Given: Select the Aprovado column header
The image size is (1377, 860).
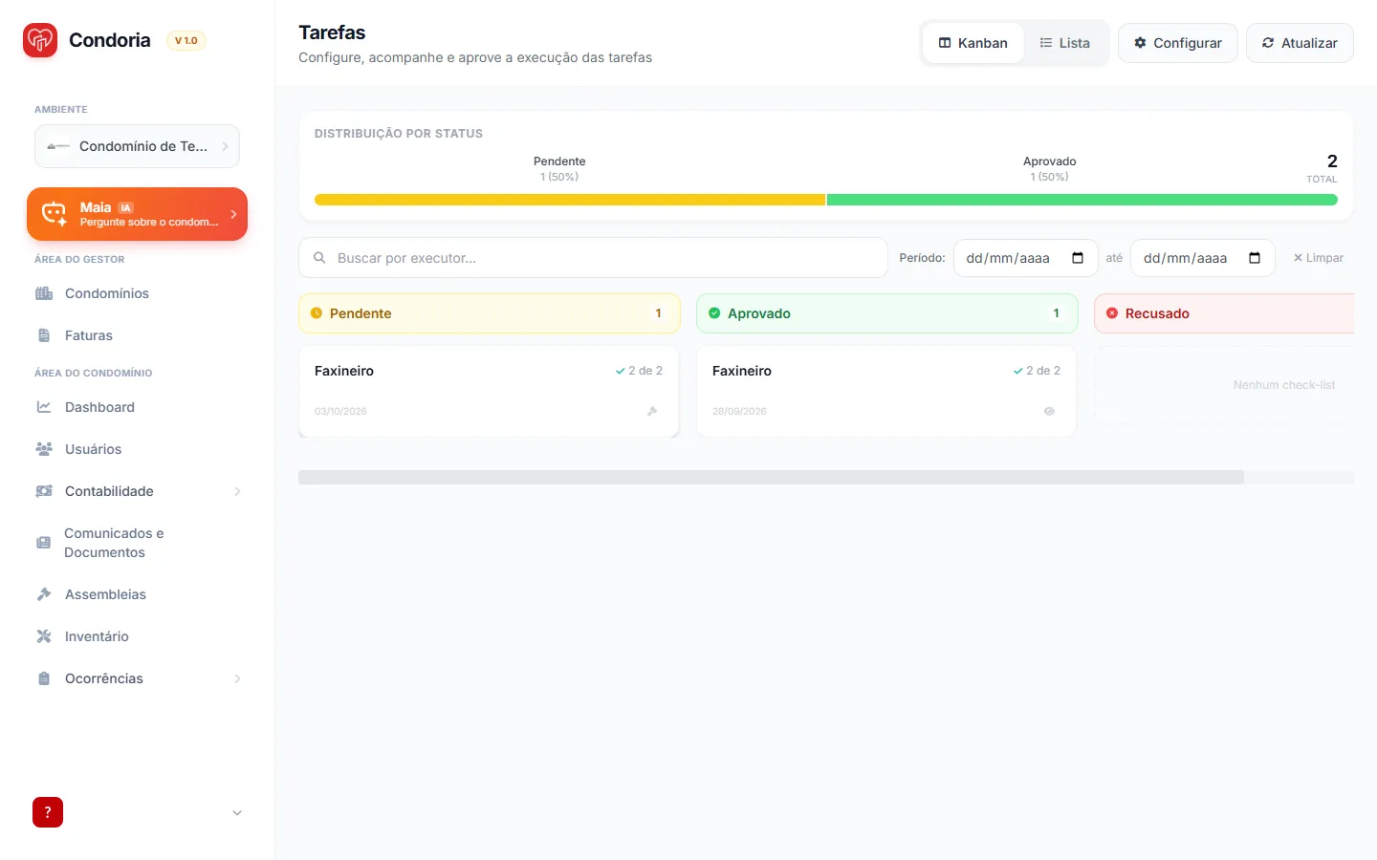Looking at the screenshot, I should [887, 313].
